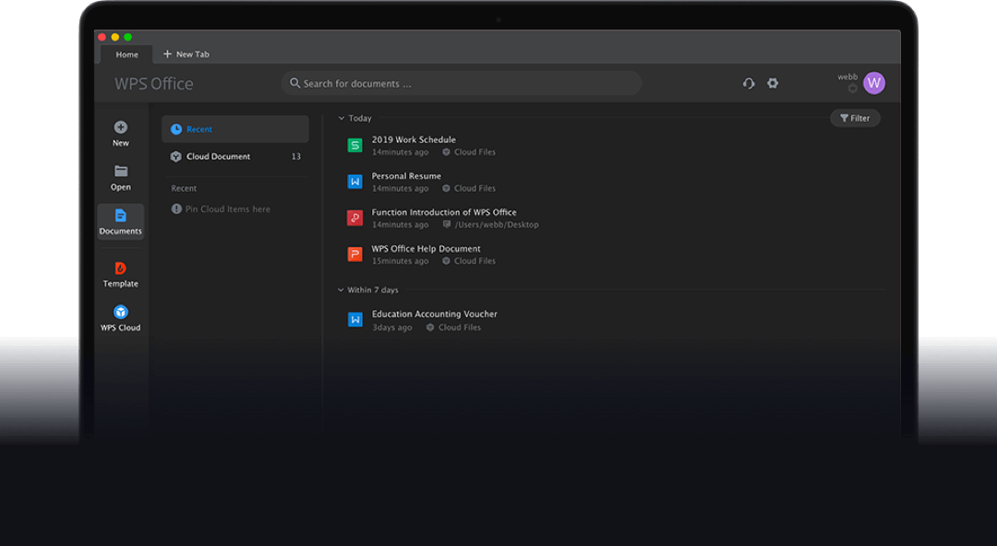Open settings via the gear icon
Viewport: 997px width, 546px height.
click(x=773, y=83)
